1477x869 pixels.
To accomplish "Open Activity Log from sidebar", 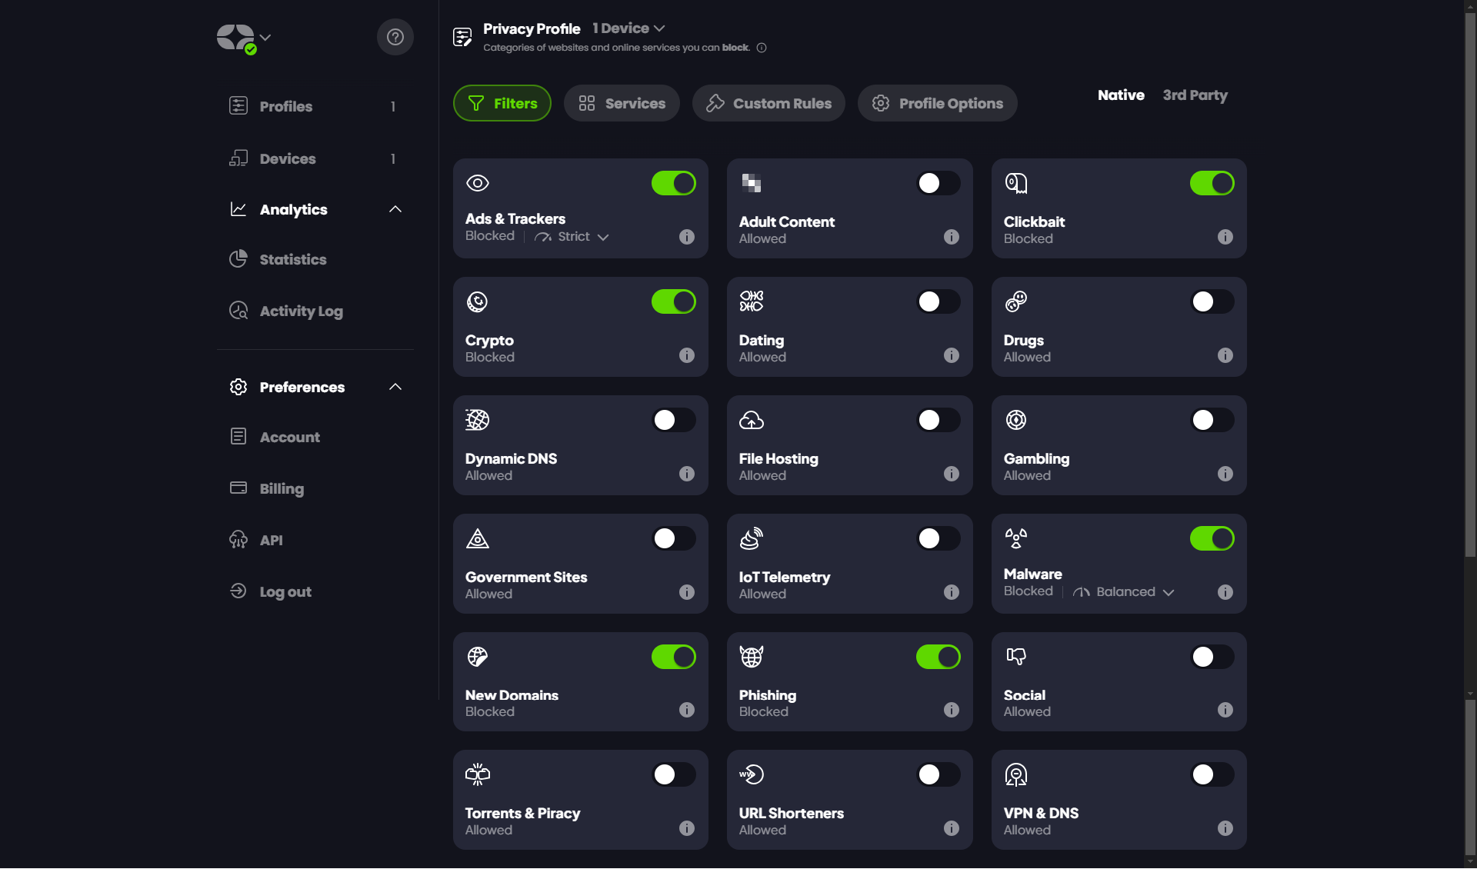I will coord(301,311).
